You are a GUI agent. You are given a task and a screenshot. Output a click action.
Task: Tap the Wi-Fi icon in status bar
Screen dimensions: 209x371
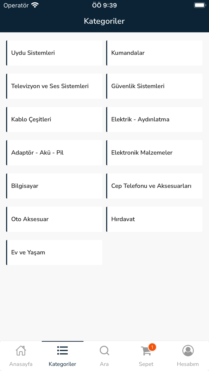[36, 4]
